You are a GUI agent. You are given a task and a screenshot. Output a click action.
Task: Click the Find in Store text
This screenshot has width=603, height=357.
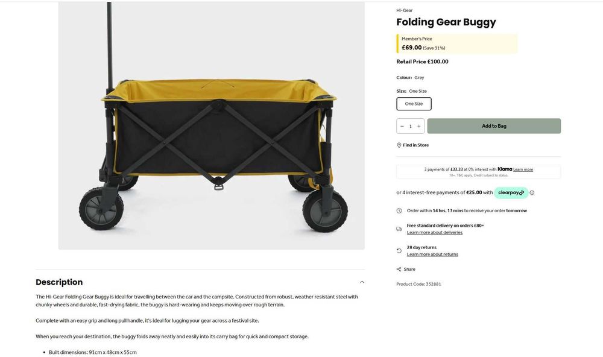[415, 145]
